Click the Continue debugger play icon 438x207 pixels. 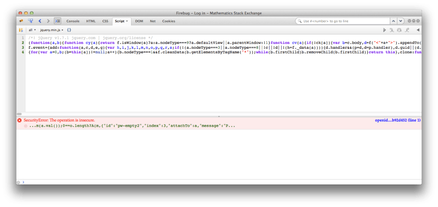[x=384, y=30]
